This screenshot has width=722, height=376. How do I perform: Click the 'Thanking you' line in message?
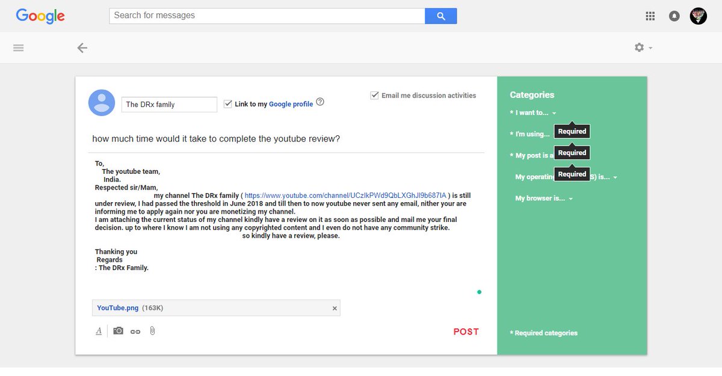pos(116,252)
